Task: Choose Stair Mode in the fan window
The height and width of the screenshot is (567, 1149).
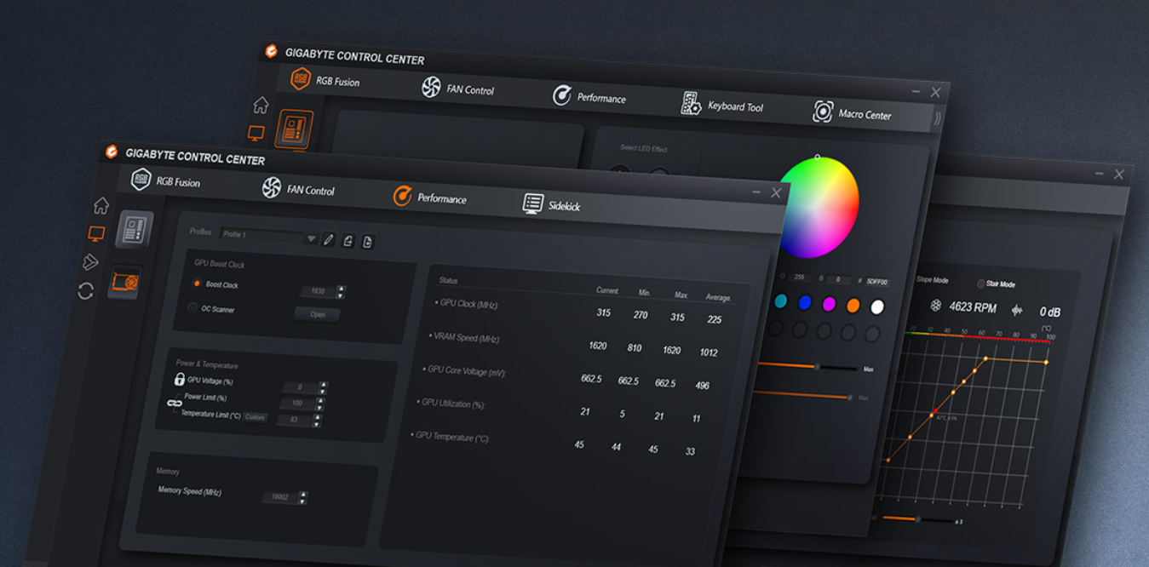Action: pos(980,283)
